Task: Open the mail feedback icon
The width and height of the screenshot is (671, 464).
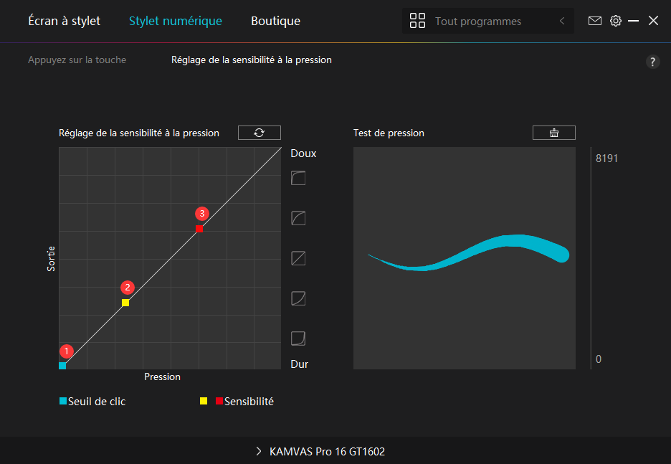Action: click(x=595, y=21)
